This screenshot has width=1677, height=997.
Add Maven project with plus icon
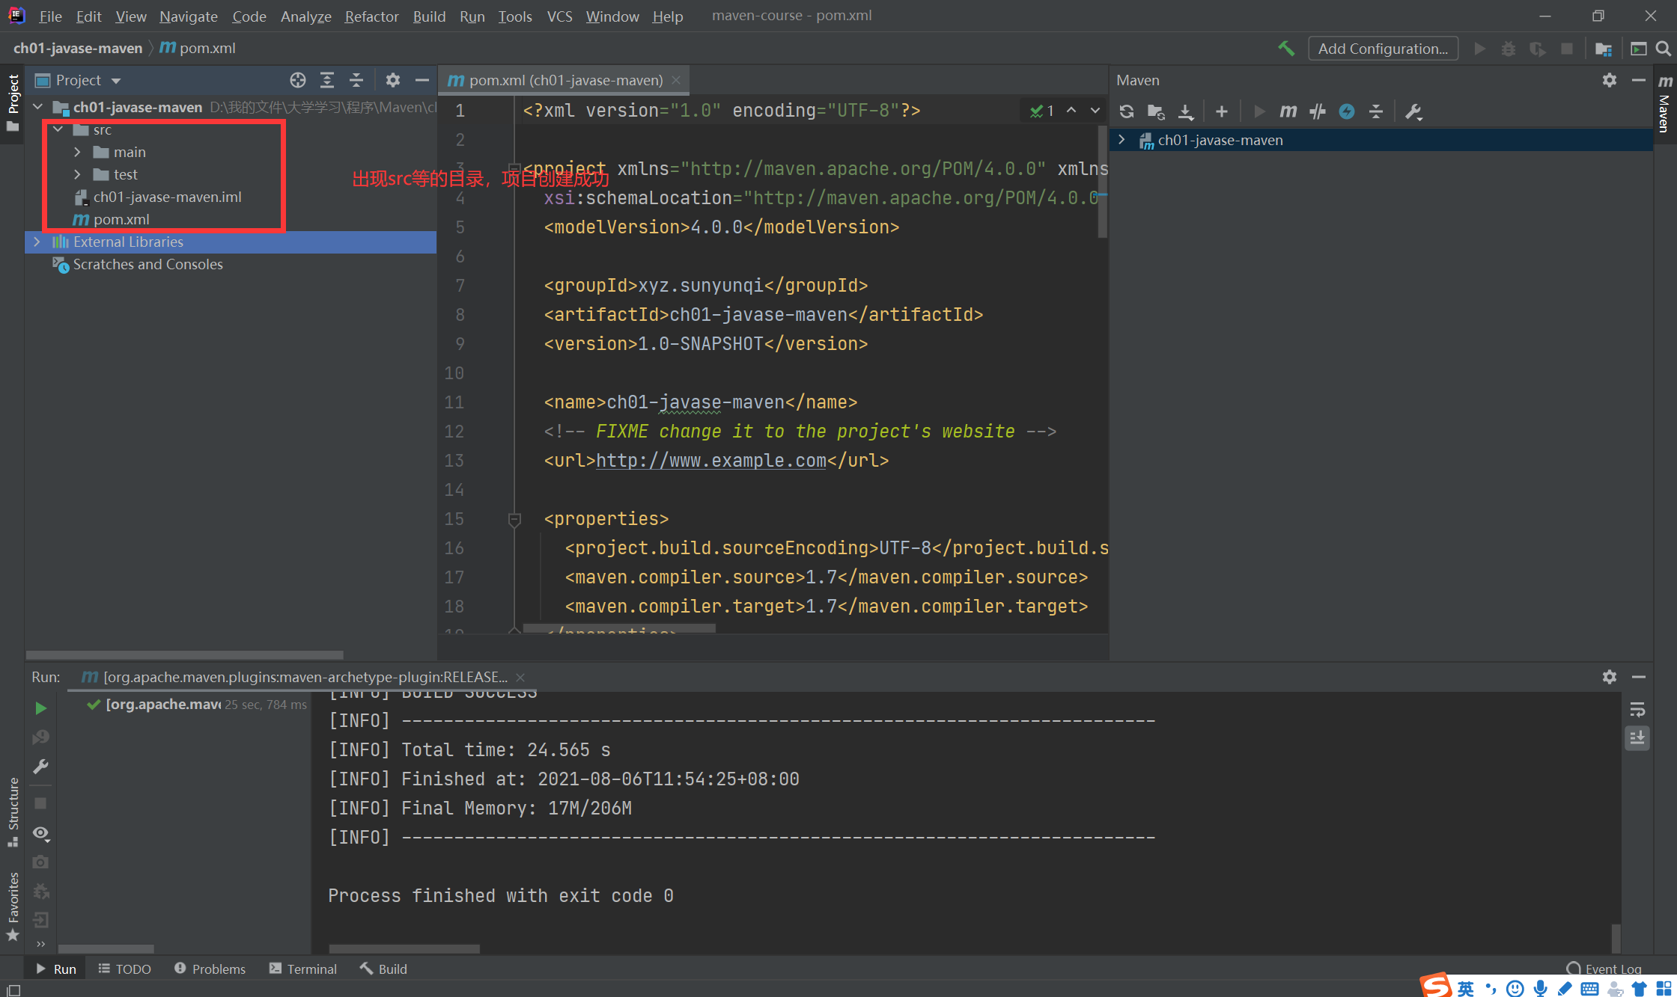coord(1222,111)
